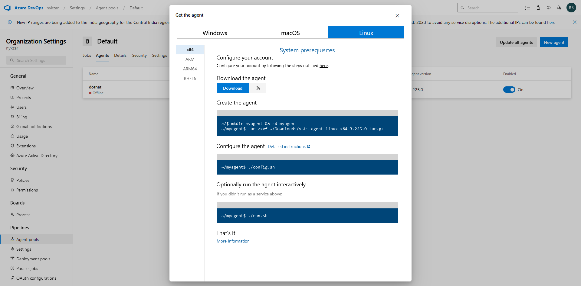Screen dimensions: 581x286
Task: Select the ARM64 architecture option
Action: pyautogui.click(x=190, y=69)
